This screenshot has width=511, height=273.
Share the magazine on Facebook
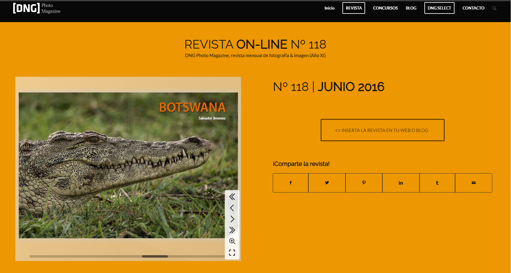coord(291,183)
